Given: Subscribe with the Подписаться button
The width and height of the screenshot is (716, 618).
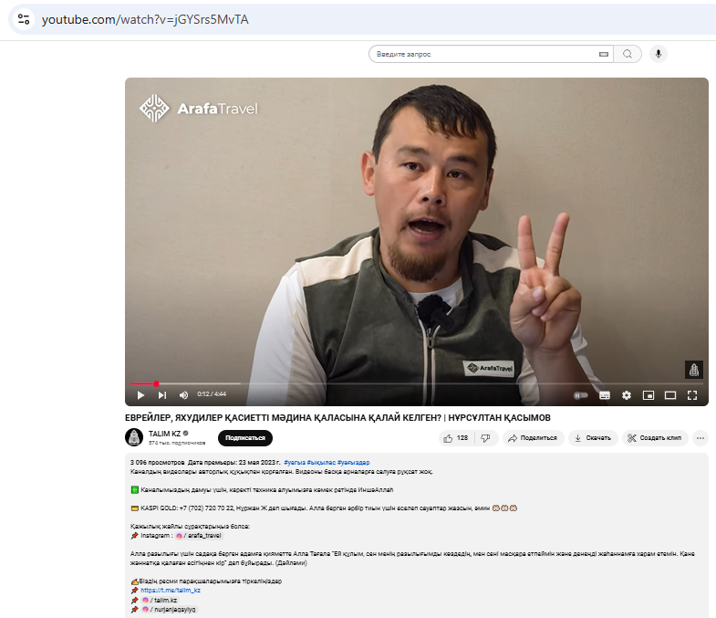Looking at the screenshot, I should coord(244,438).
